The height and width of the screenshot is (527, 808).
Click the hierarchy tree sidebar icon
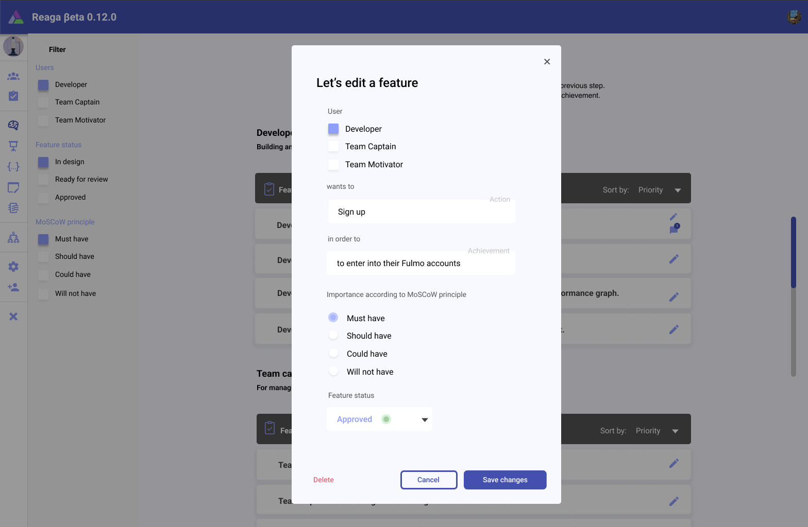pyautogui.click(x=13, y=238)
